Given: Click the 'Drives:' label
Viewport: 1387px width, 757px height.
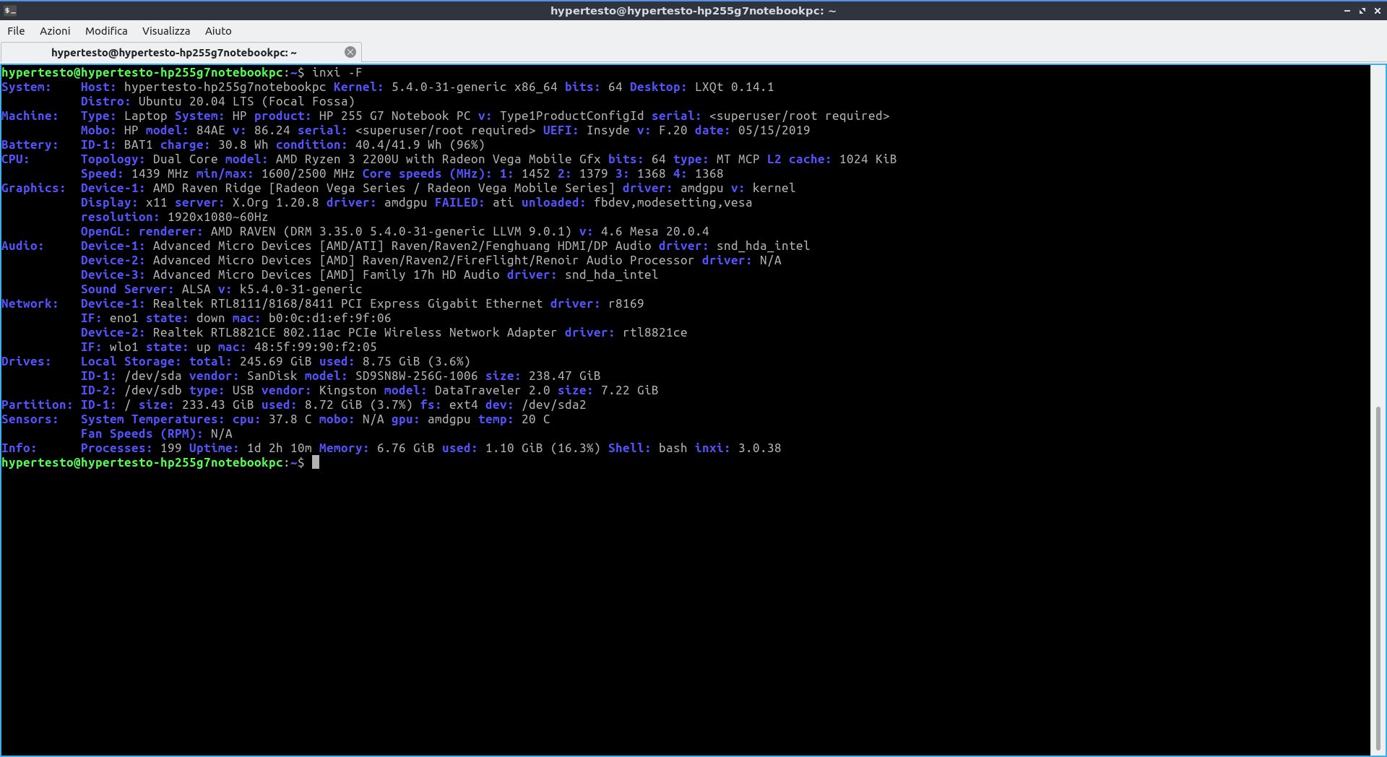Looking at the screenshot, I should (26, 361).
